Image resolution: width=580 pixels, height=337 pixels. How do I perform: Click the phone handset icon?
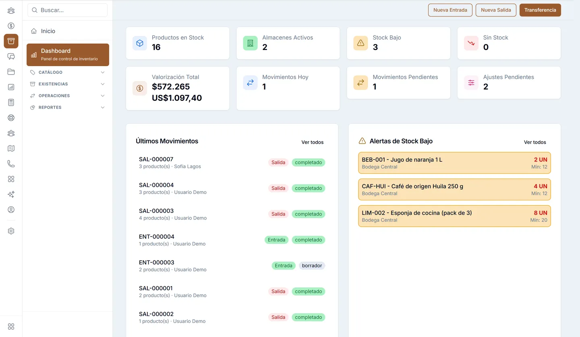[11, 164]
